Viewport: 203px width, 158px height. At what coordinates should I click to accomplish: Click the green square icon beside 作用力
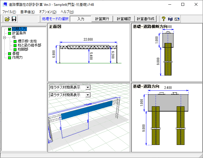10,58
